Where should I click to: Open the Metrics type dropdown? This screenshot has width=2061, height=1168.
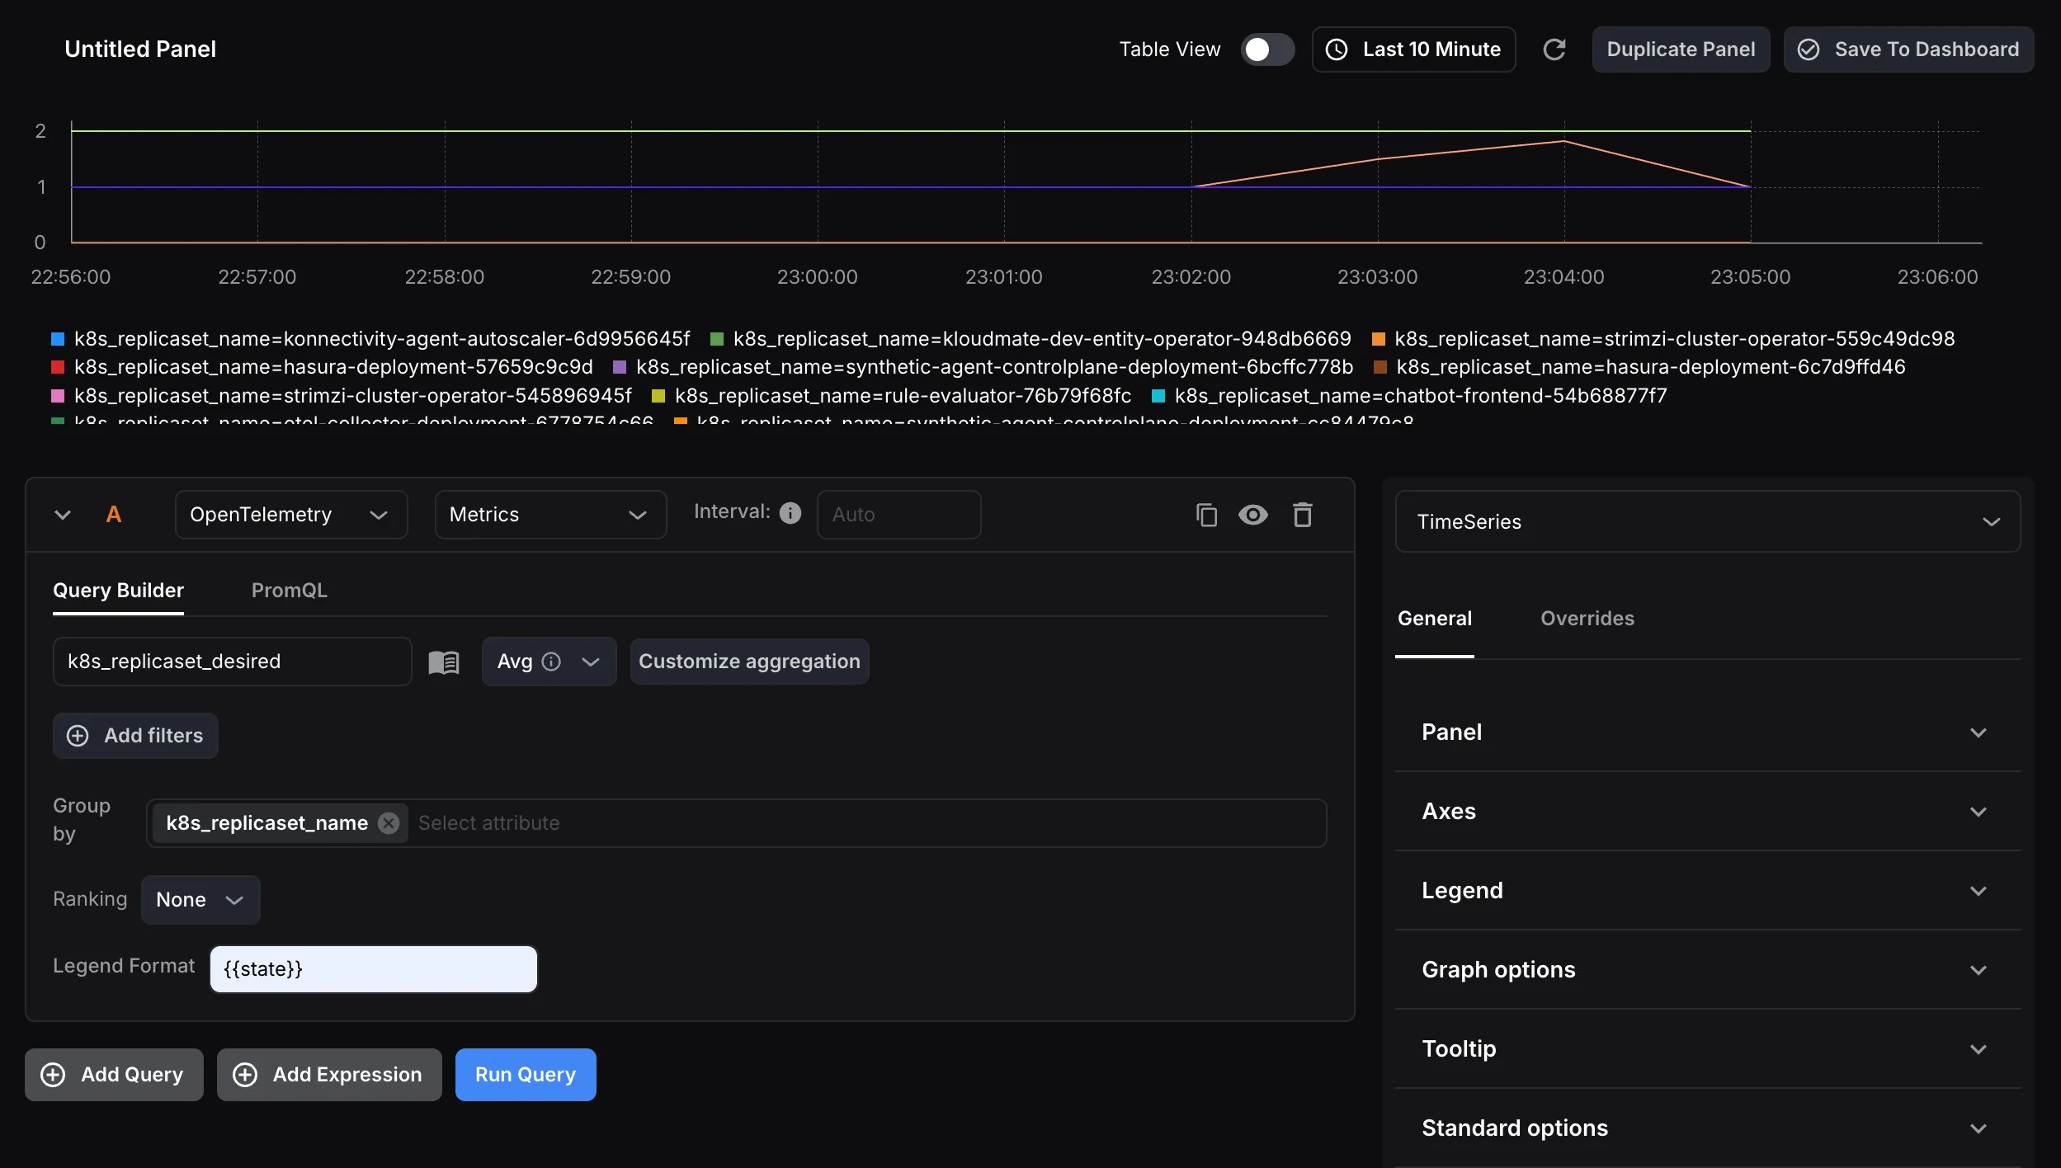pos(550,515)
